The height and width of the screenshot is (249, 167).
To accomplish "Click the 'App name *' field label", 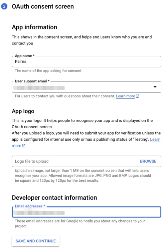I will [25, 56].
